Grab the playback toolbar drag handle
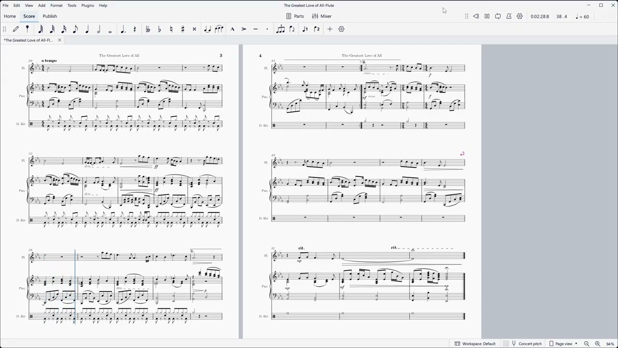 (466, 16)
